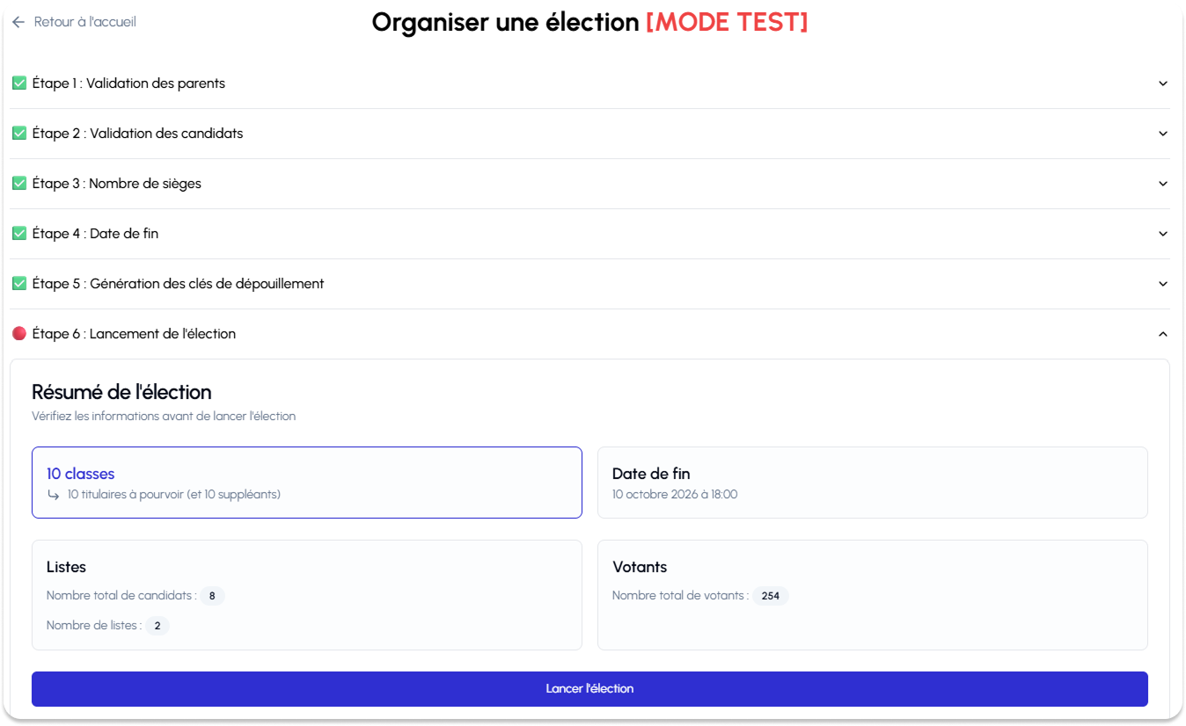Image resolution: width=1186 pixels, height=726 pixels.
Task: Click the red status dot for Étape 6
Action: point(19,334)
